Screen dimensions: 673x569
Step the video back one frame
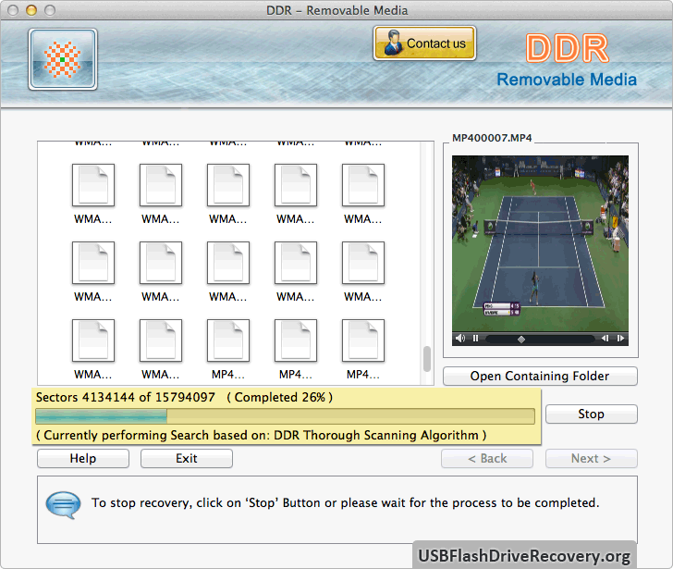click(x=606, y=339)
